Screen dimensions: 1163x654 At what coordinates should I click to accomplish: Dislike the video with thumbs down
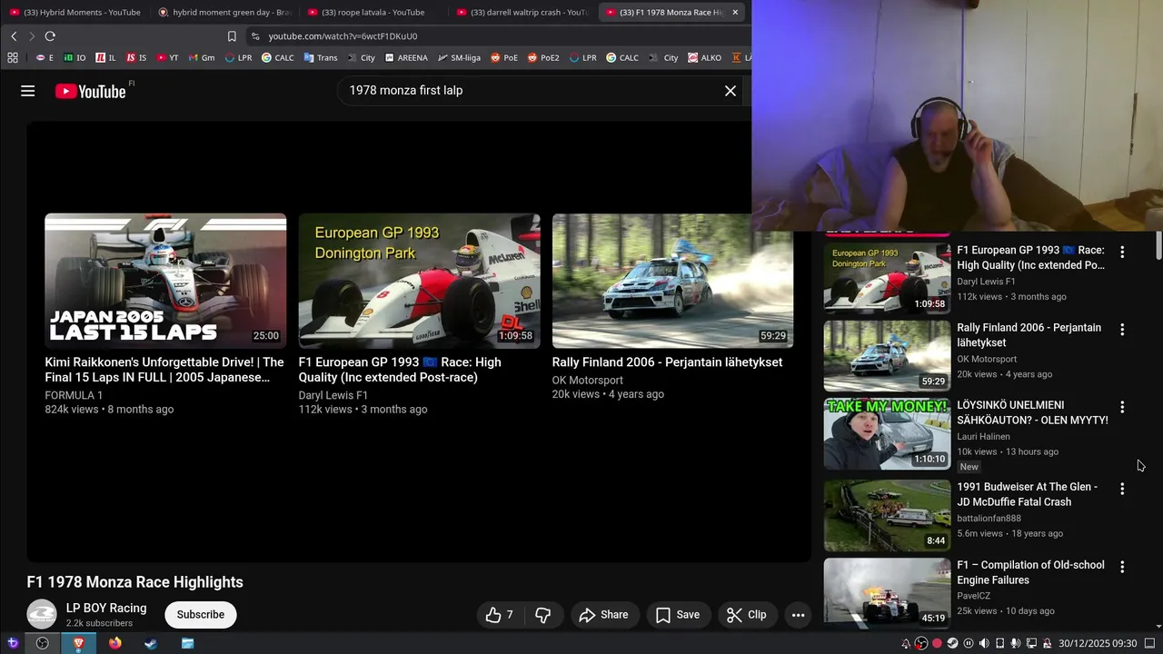(543, 615)
